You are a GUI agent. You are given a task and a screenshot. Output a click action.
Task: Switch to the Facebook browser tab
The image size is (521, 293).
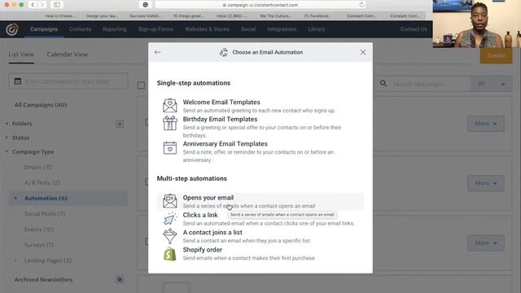317,16
